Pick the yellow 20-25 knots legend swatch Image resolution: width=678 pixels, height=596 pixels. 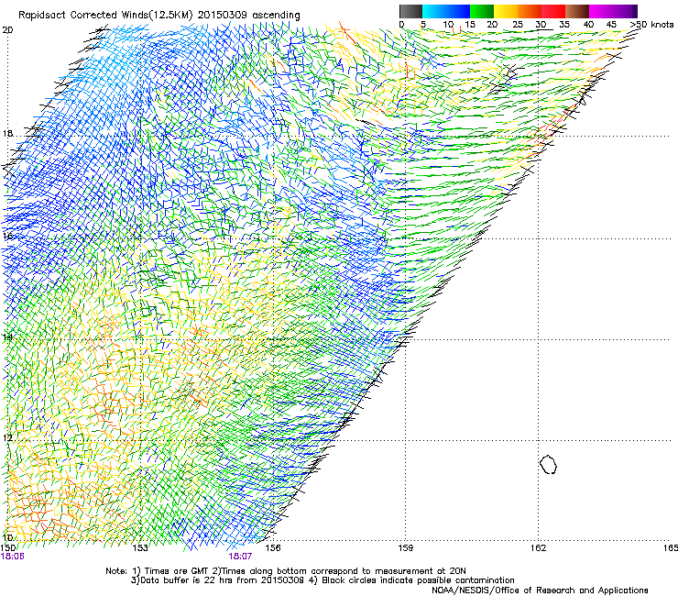(x=506, y=11)
